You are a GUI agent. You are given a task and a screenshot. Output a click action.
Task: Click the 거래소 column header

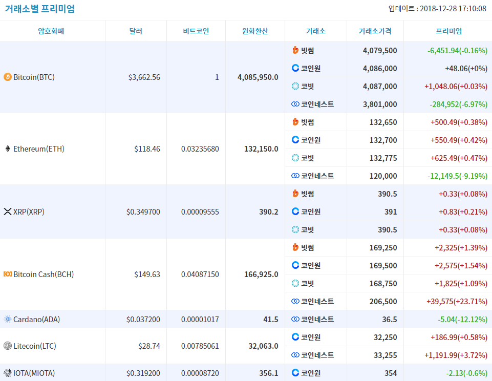(316, 31)
